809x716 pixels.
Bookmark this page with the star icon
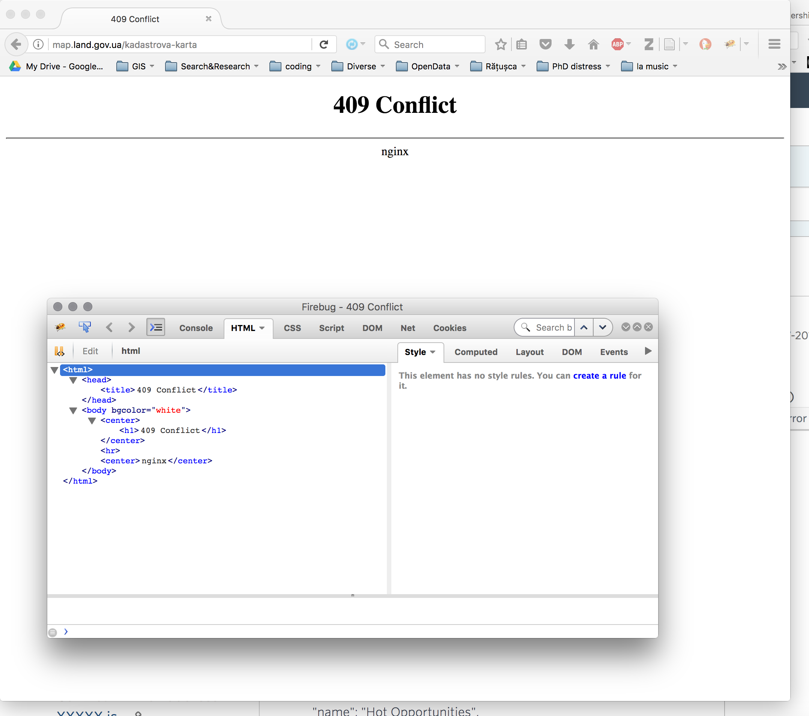pyautogui.click(x=501, y=44)
